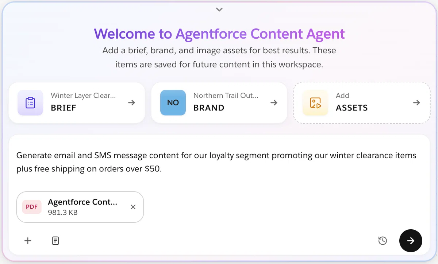Open the Add Assets card
Screen dimensions: 438x264
click(362, 102)
